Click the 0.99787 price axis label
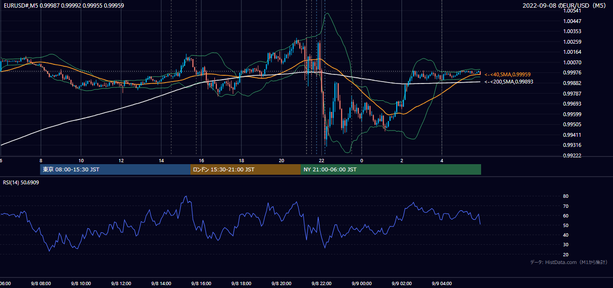613x288 pixels. pos(573,94)
